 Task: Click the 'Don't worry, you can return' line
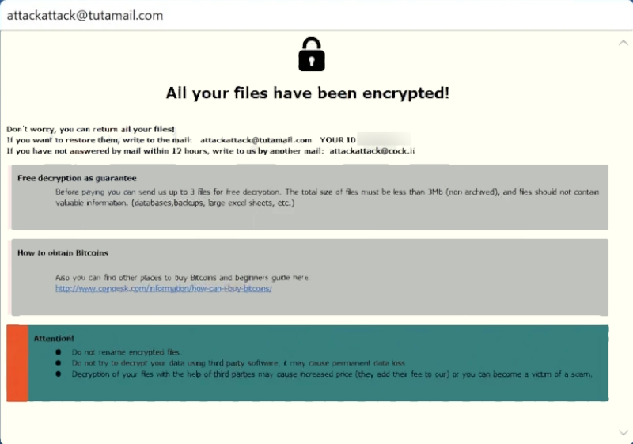[x=90, y=129]
